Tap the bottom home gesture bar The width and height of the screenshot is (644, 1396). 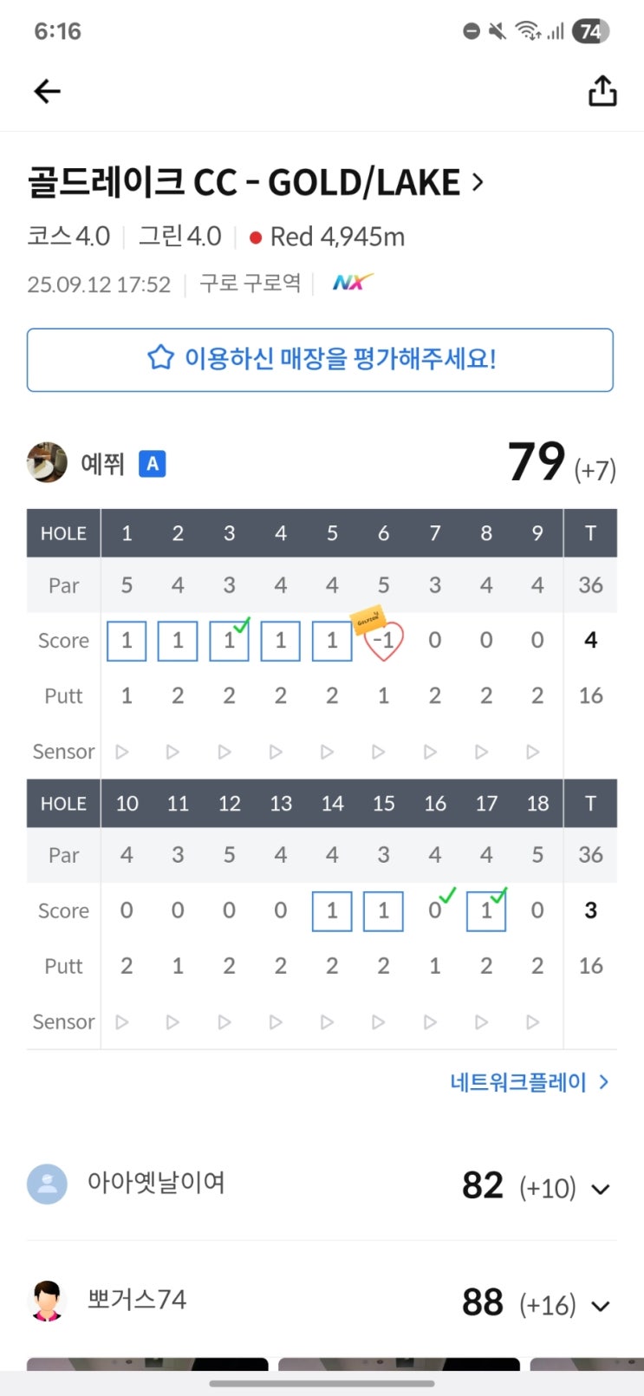pos(322,1383)
